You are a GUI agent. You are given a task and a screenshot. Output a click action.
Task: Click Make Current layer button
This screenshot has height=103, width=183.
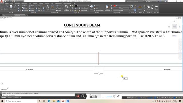[83, 8]
